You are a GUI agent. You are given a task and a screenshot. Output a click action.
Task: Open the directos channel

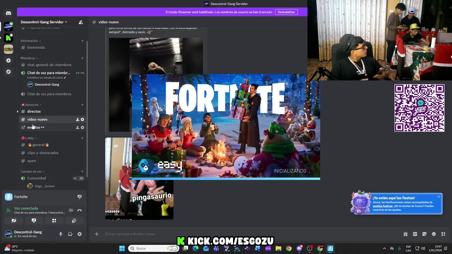(52, 111)
